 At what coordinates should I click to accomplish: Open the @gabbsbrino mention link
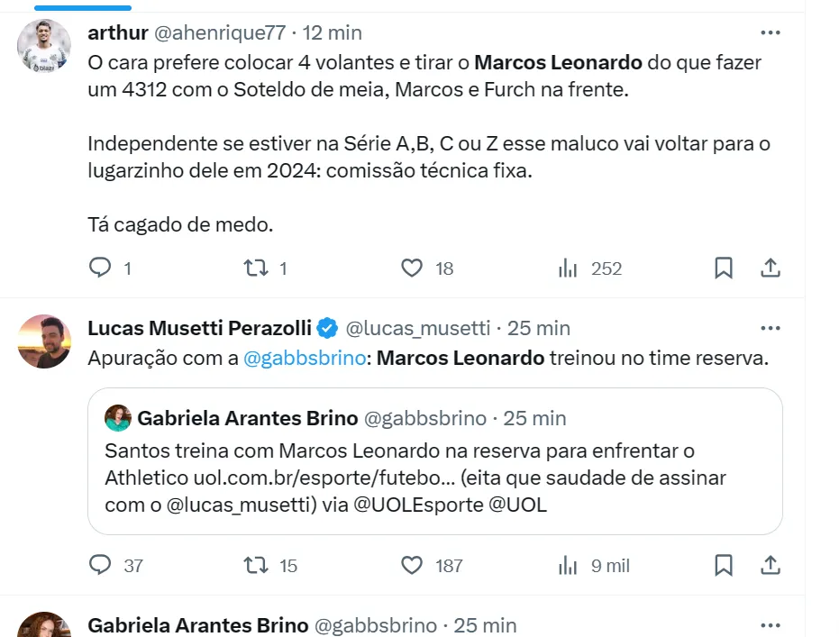point(305,358)
